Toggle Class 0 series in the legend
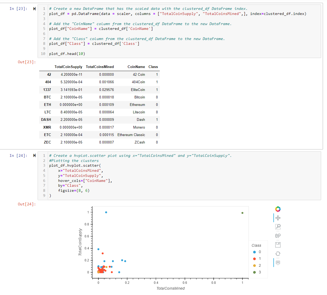The width and height of the screenshot is (327, 295). (257, 252)
